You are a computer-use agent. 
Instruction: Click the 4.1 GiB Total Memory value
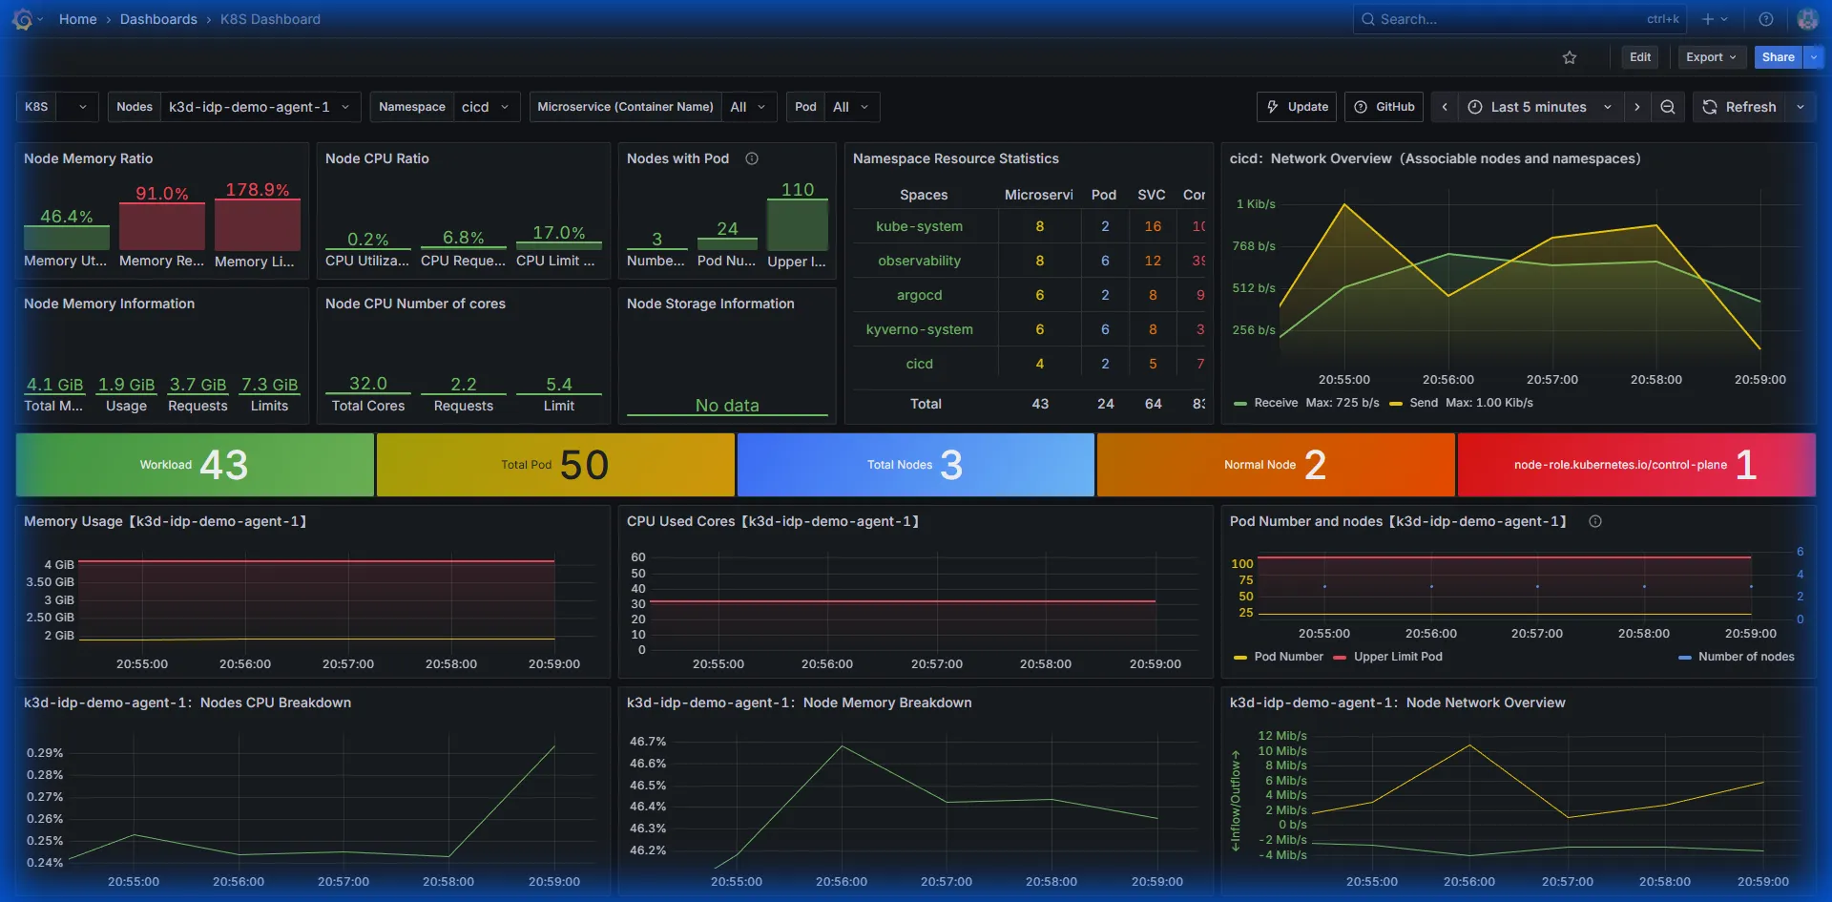(54, 385)
